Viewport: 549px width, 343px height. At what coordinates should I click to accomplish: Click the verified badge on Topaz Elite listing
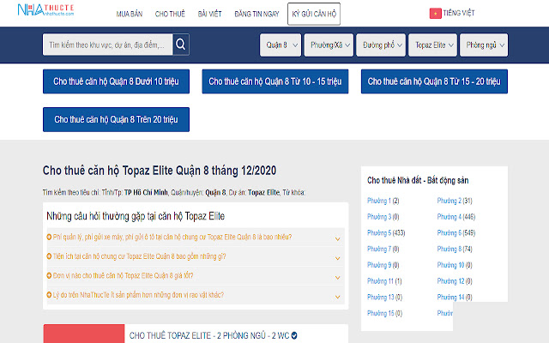[x=294, y=335]
